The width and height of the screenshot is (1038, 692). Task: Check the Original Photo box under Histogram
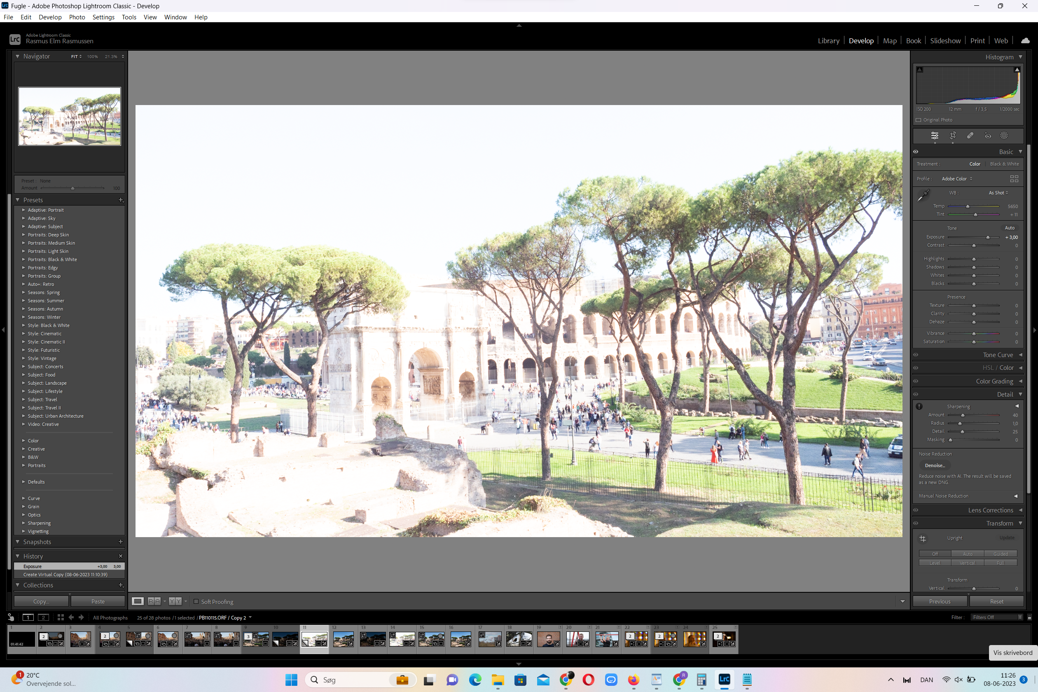[x=919, y=120]
